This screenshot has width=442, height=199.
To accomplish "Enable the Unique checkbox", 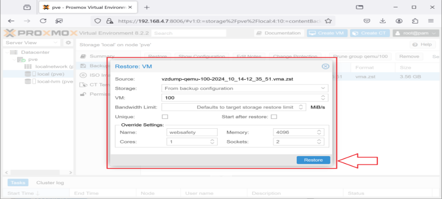I will (x=165, y=117).
